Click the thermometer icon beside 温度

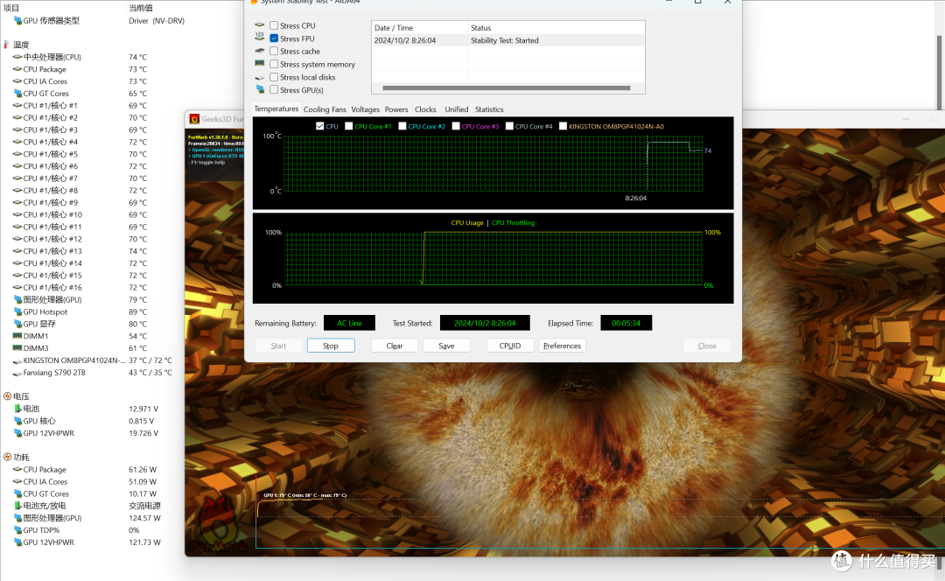point(7,45)
